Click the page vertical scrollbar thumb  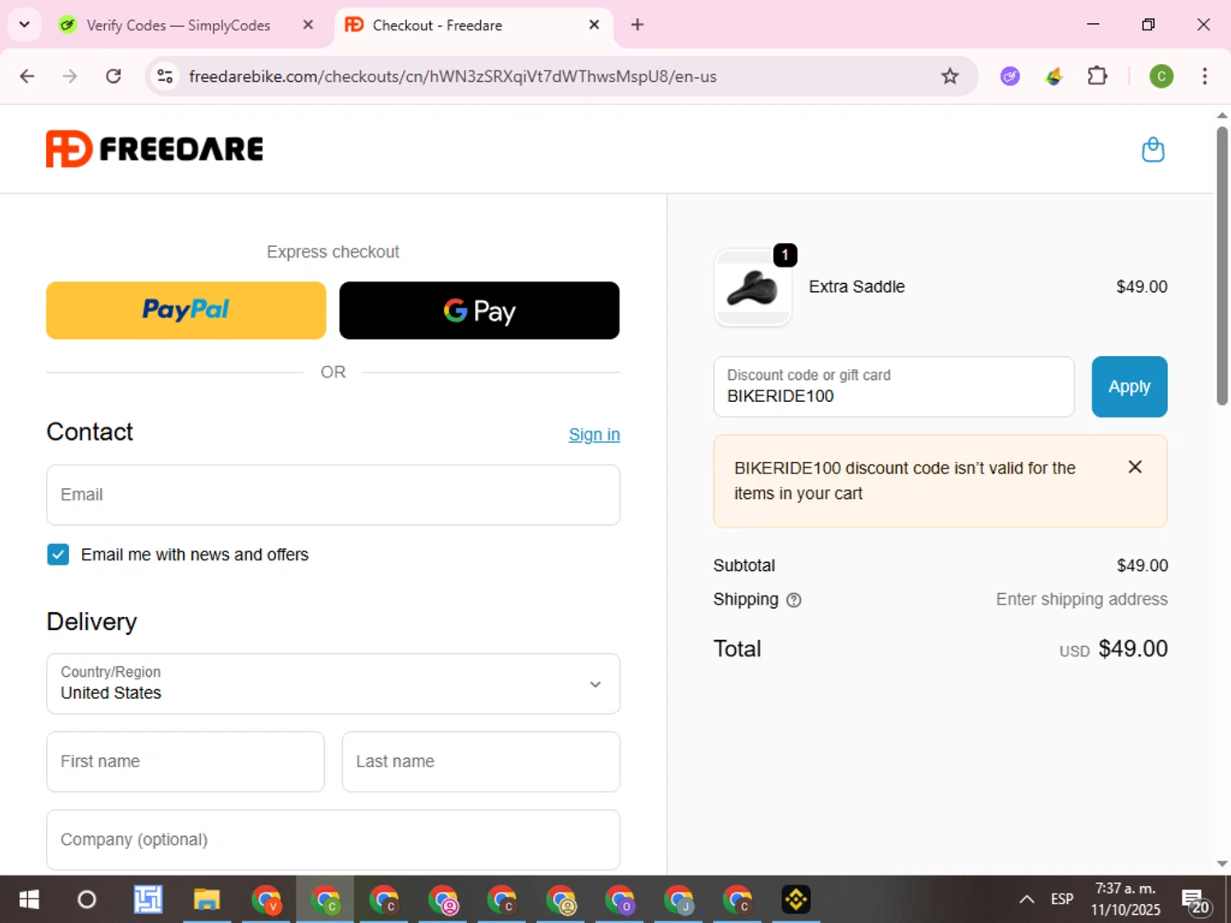click(x=1222, y=265)
